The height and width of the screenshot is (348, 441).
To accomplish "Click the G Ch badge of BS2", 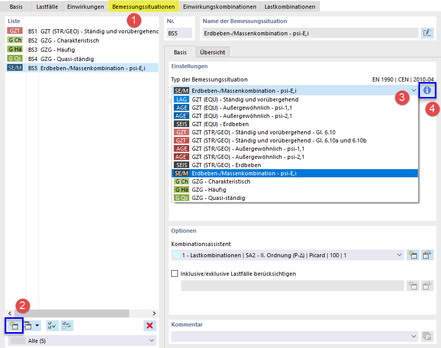I will pos(15,40).
